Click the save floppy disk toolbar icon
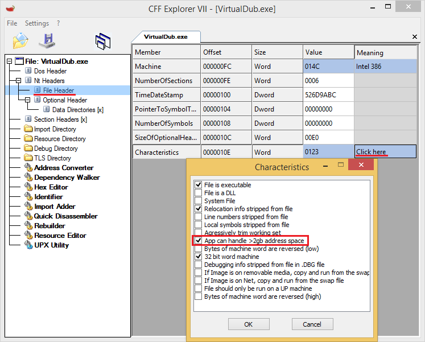Image resolution: width=425 pixels, height=342 pixels. [x=47, y=41]
